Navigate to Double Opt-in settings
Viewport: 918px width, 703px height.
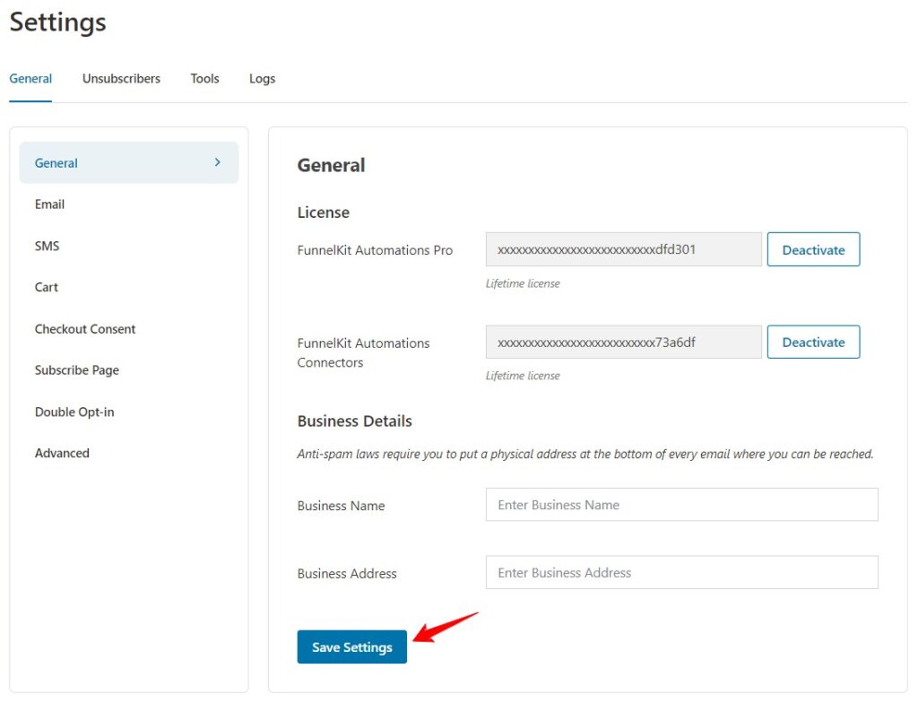pos(74,412)
